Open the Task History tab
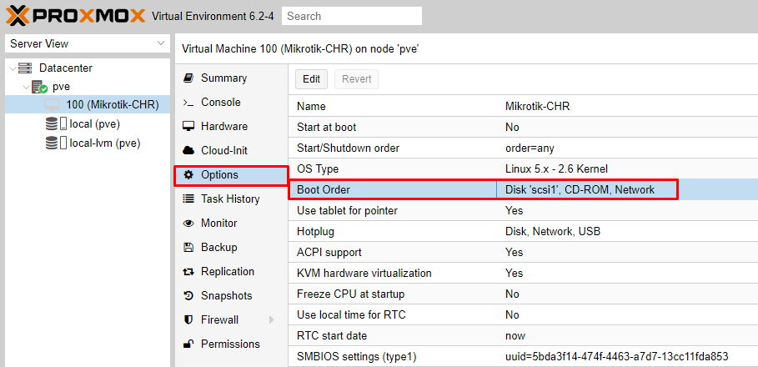The image size is (758, 367). pos(232,199)
